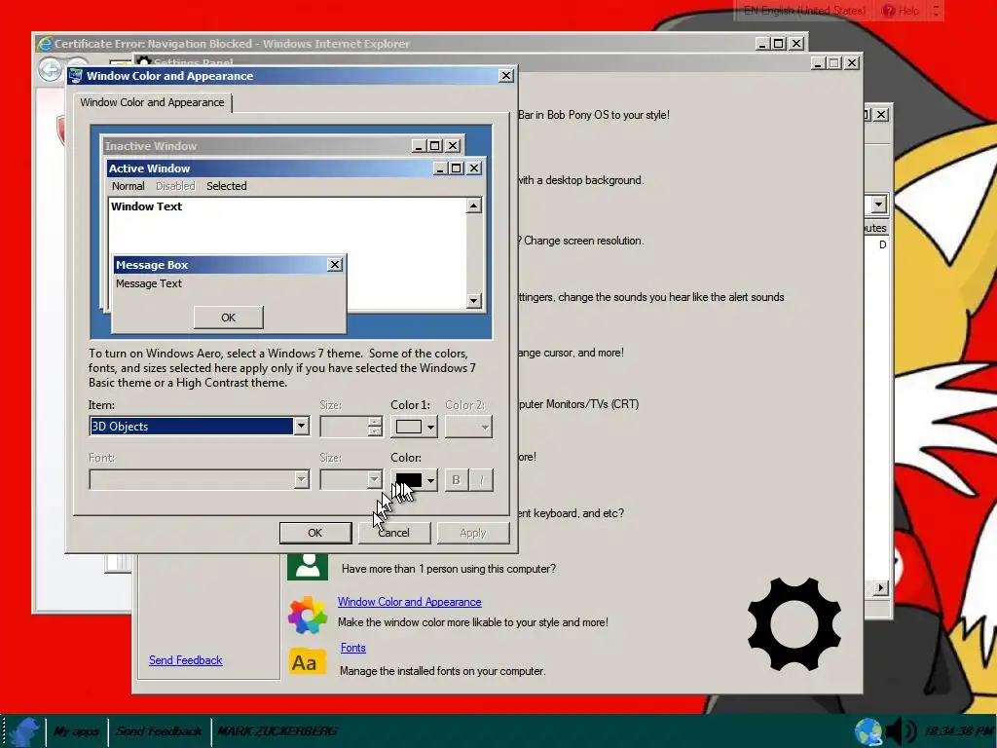Click the Window Color dialog title icon
997x748 pixels.
click(76, 76)
